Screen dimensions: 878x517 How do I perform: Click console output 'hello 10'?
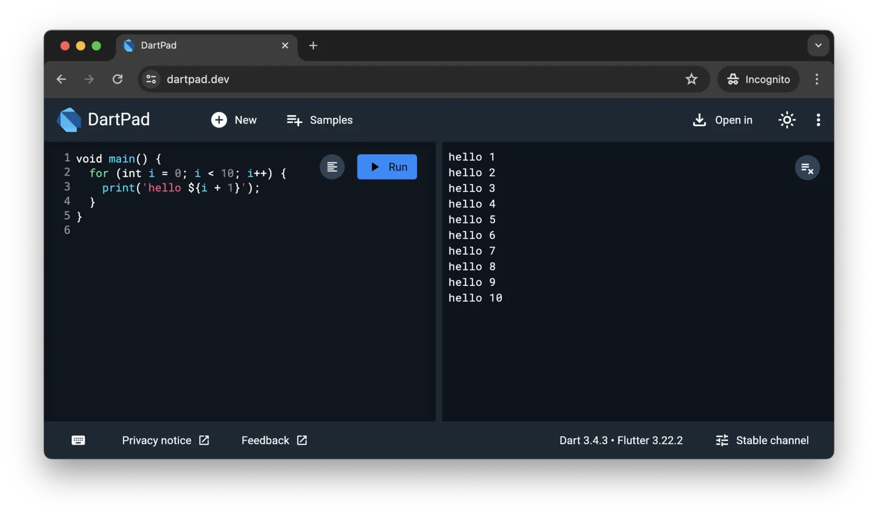(475, 298)
